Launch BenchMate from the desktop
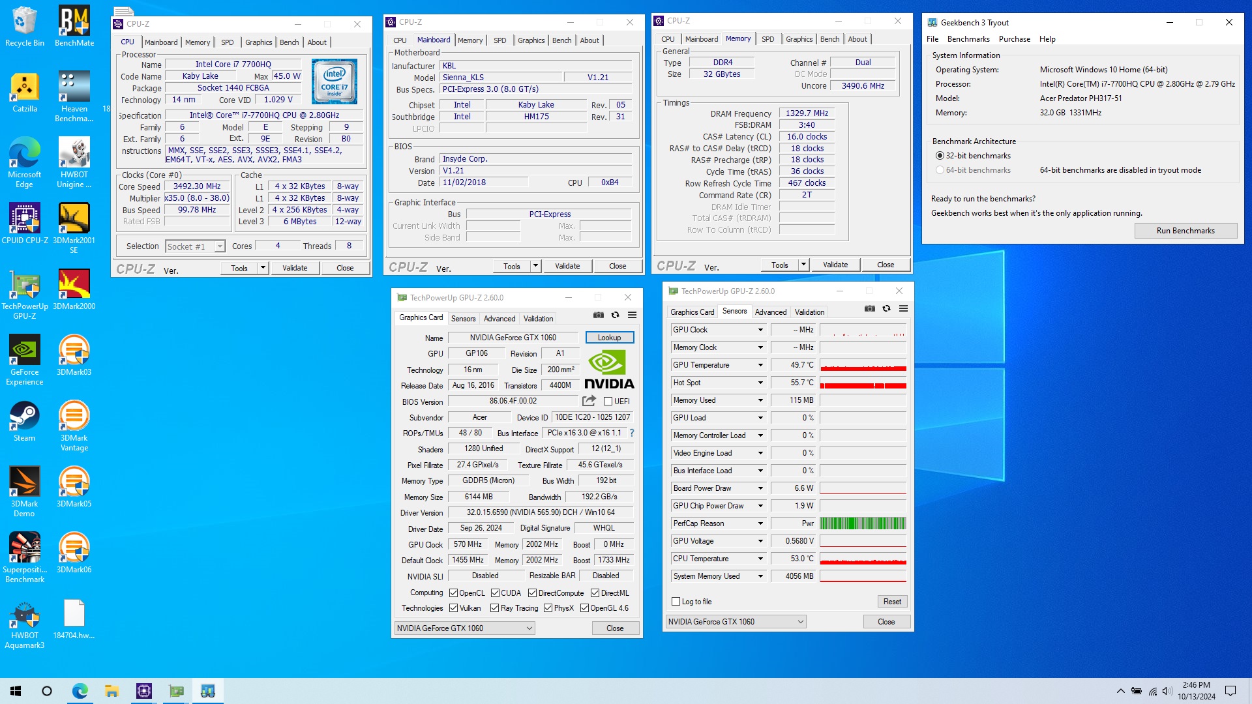This screenshot has width=1252, height=704. click(74, 27)
